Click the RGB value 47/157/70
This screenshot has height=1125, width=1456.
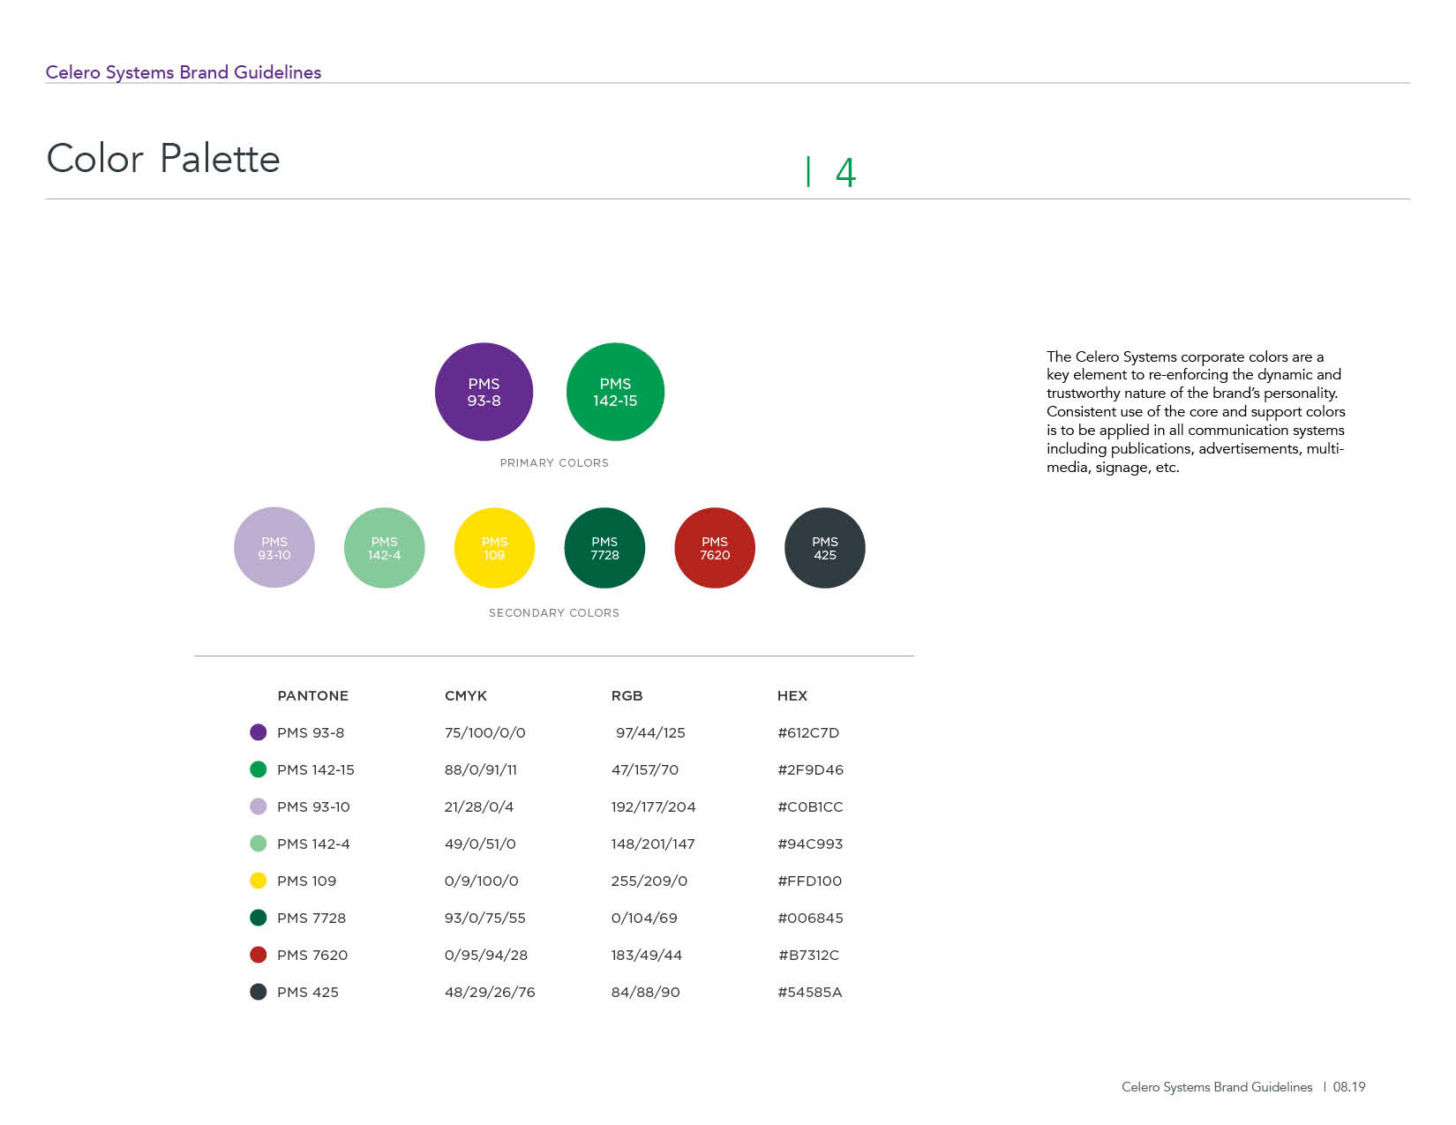point(645,769)
